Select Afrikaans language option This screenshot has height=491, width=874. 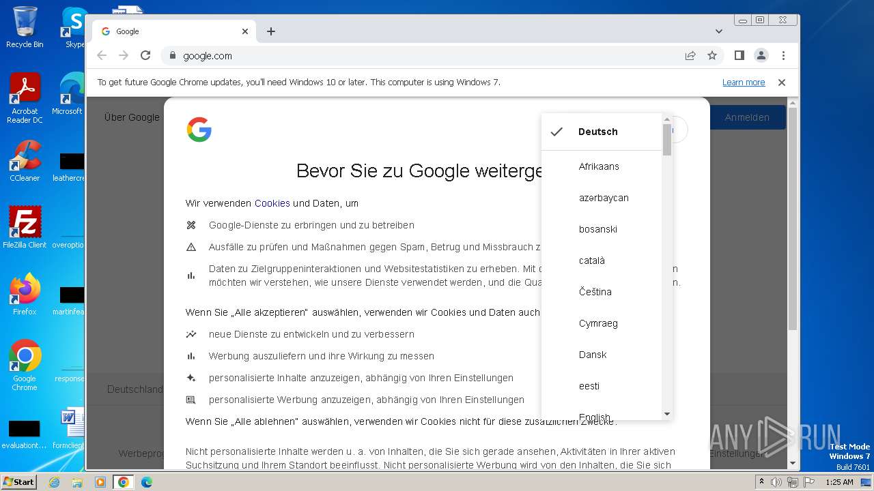click(x=602, y=166)
